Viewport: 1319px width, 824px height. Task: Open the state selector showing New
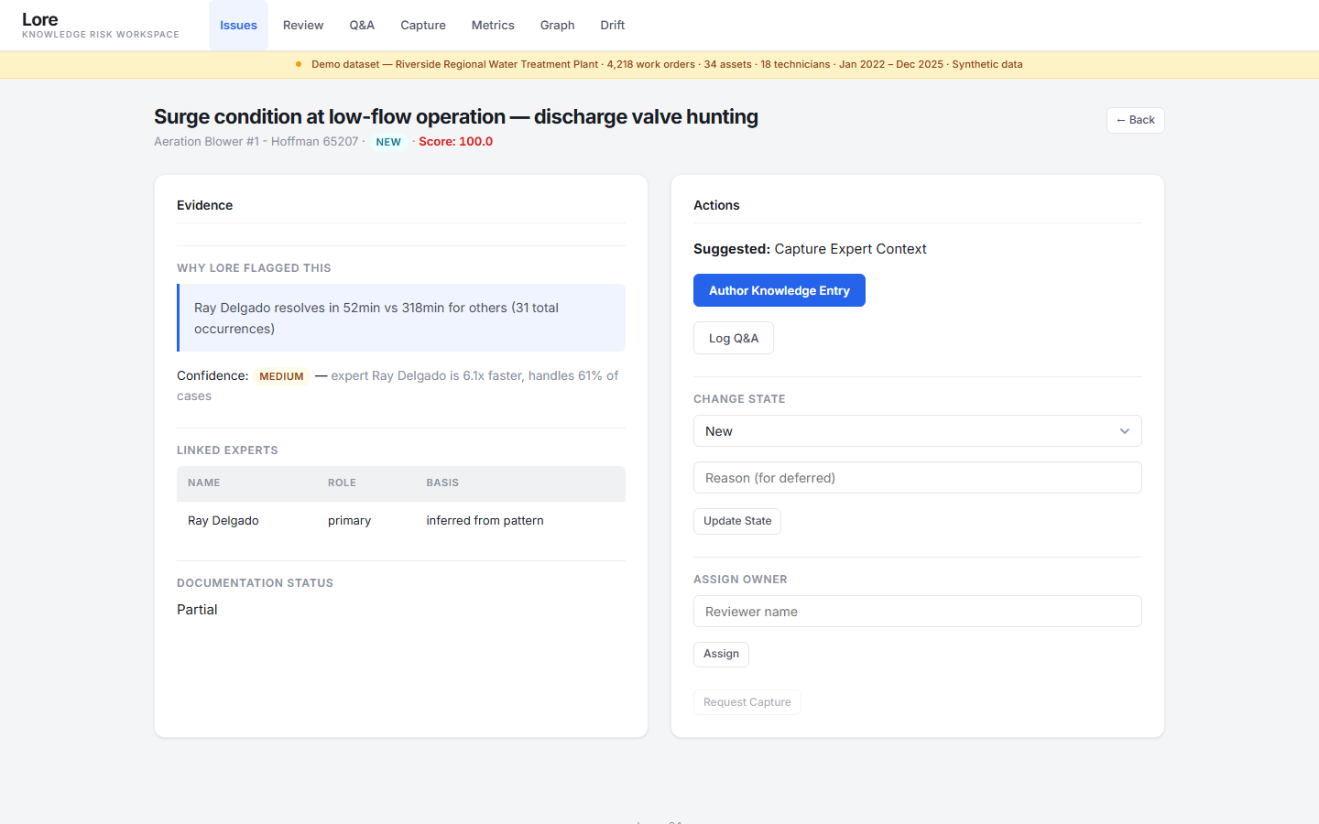click(x=916, y=430)
